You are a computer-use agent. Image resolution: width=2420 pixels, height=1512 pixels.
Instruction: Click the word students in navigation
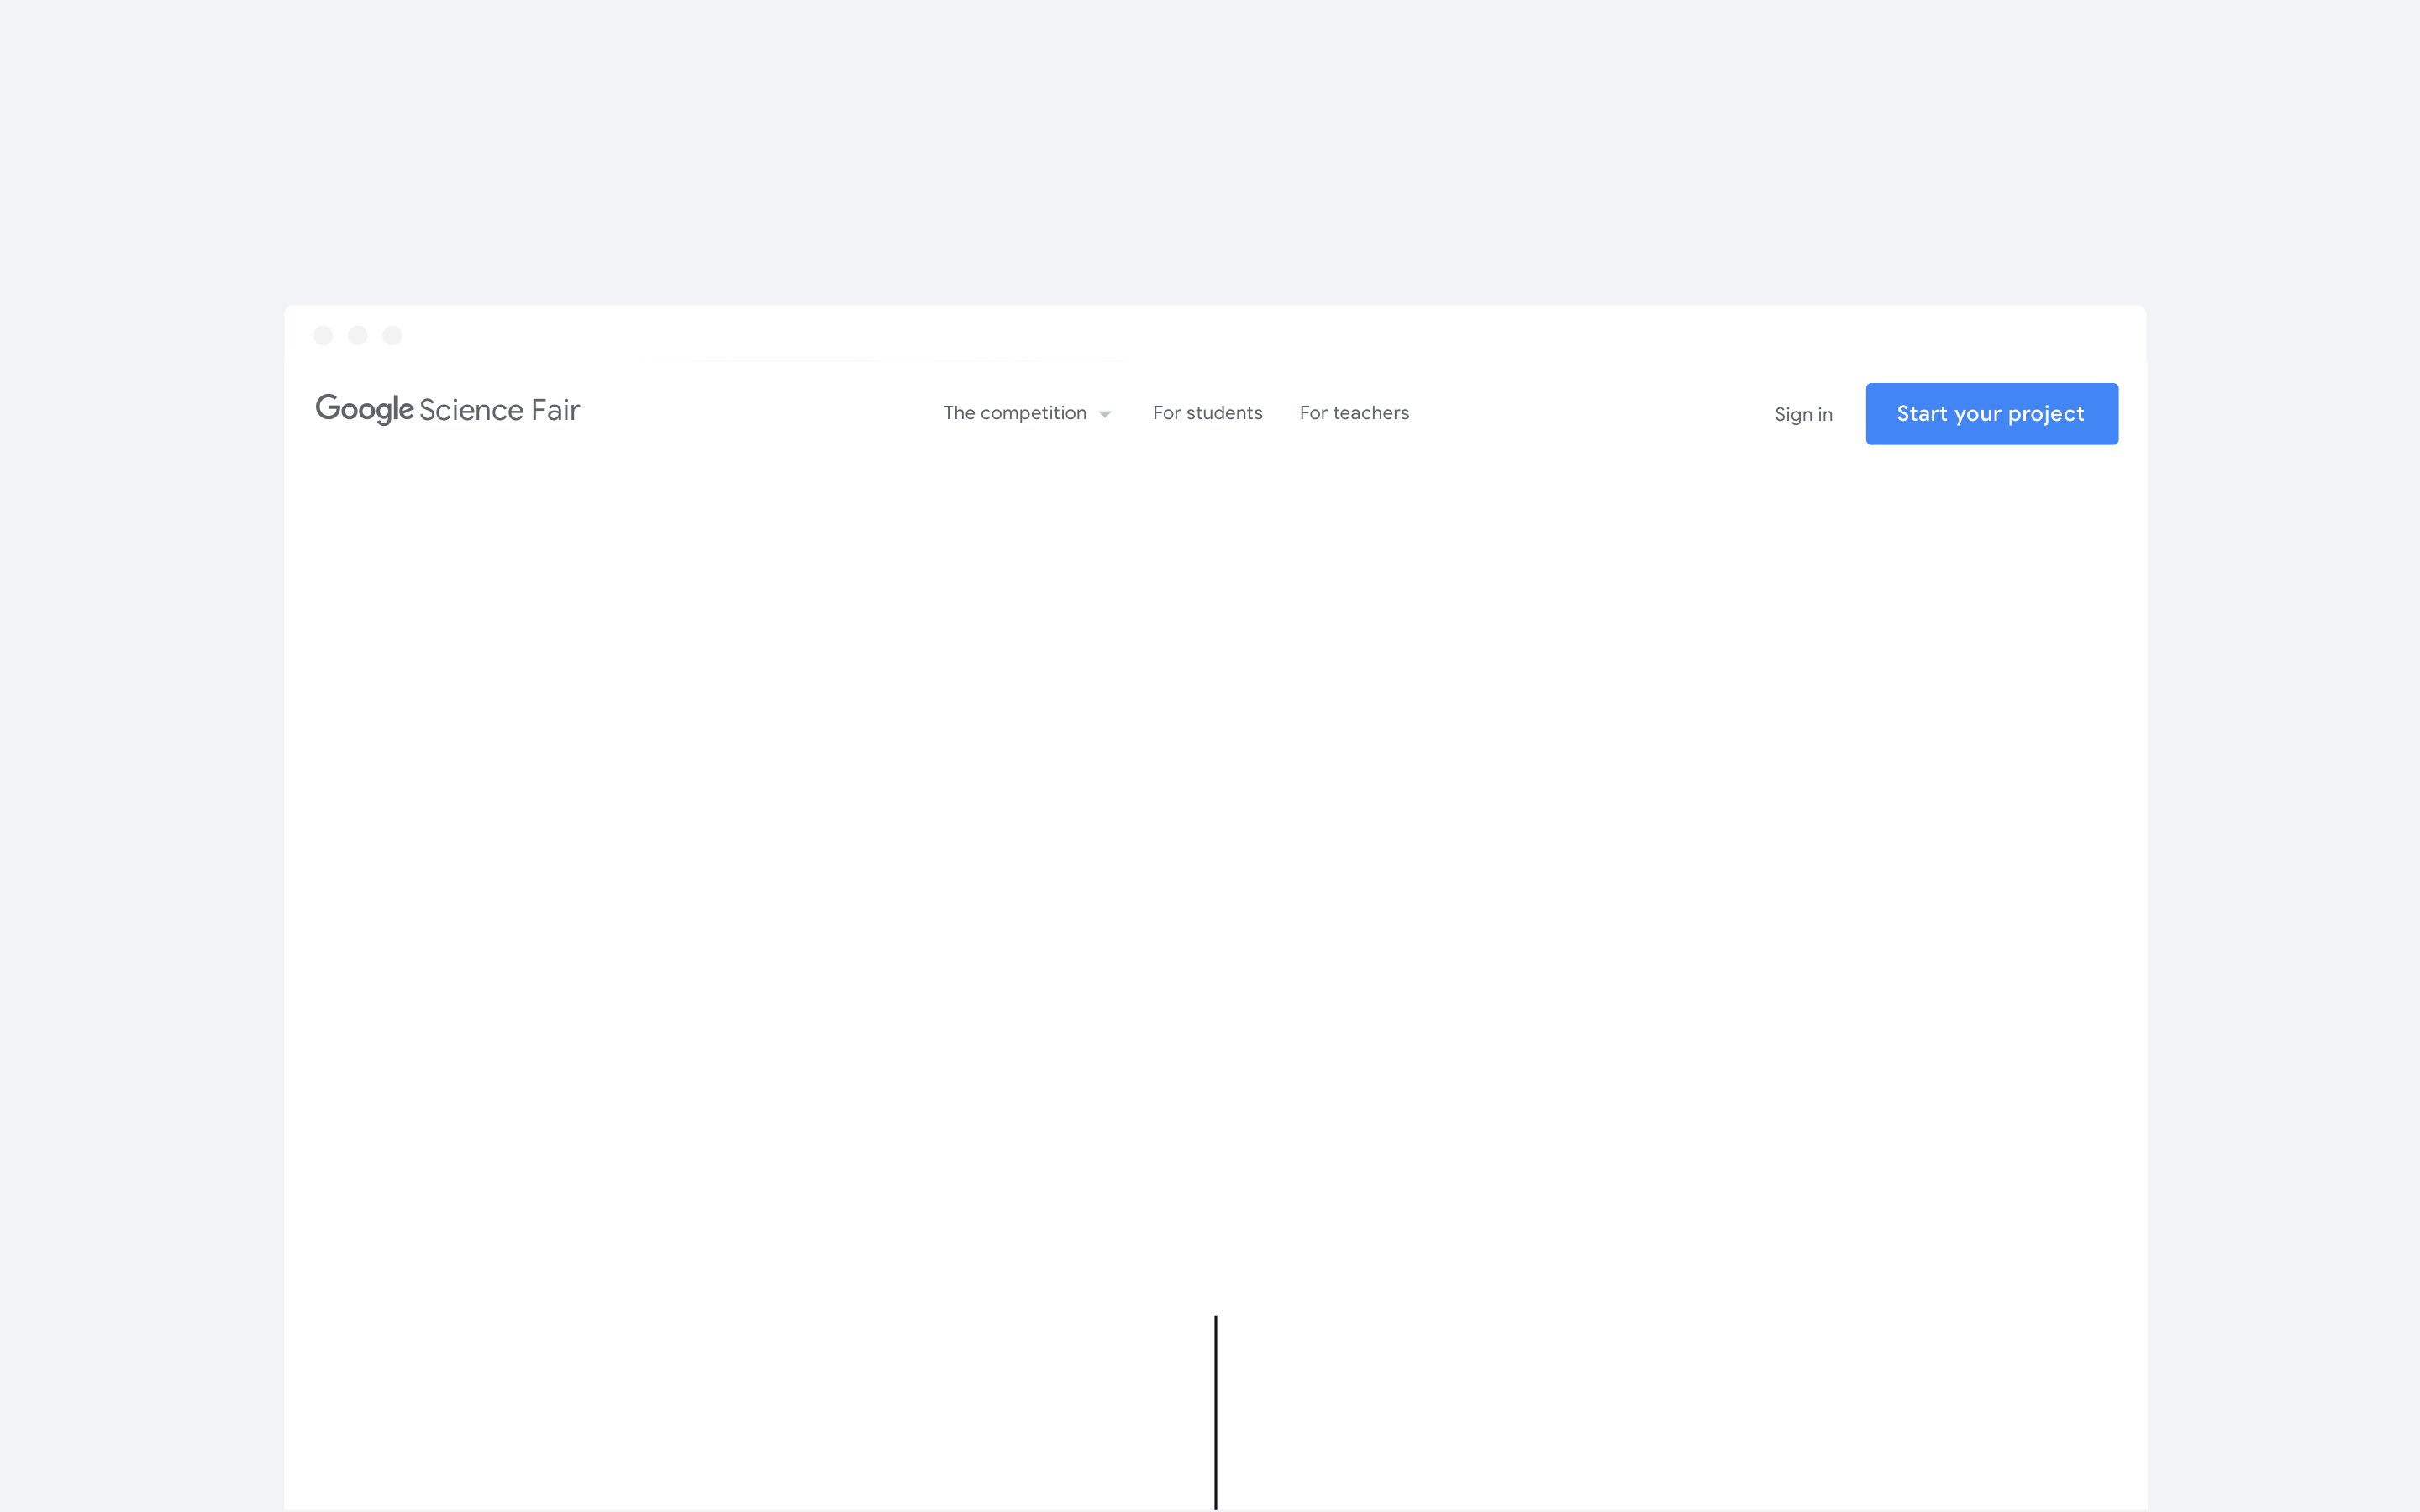click(1224, 413)
